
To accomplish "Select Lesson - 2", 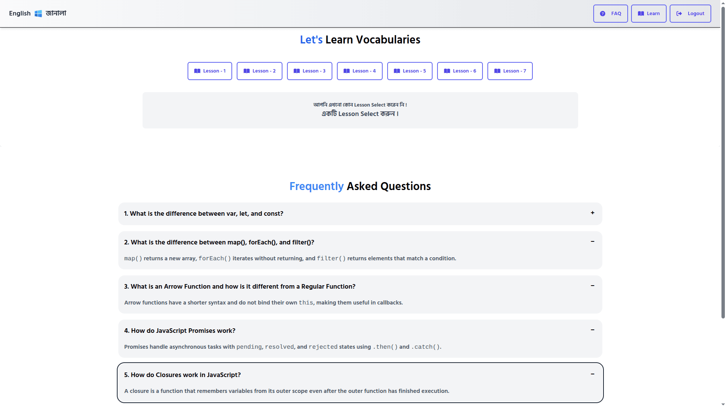I will click(259, 71).
